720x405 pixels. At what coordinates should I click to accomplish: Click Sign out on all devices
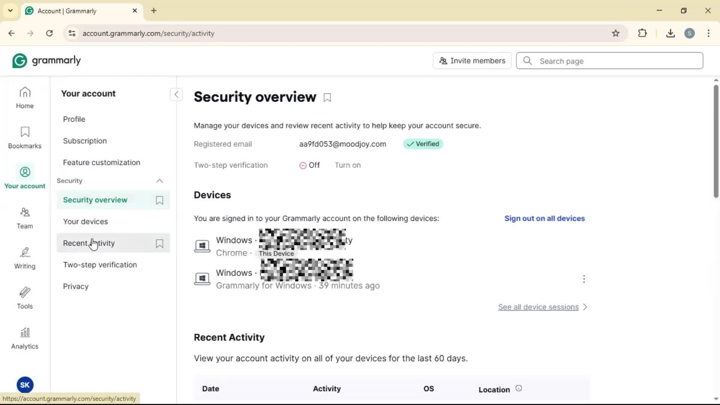pos(544,218)
